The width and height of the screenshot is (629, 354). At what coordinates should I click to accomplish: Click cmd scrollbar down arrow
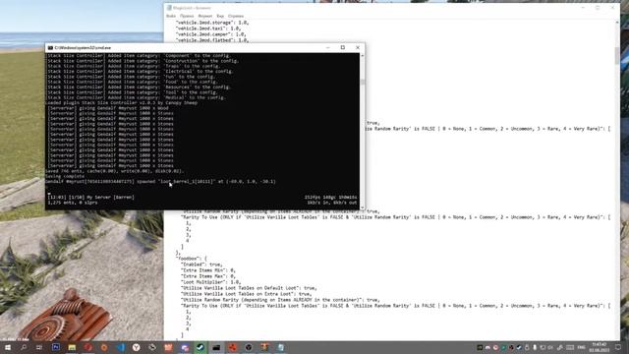coord(363,207)
